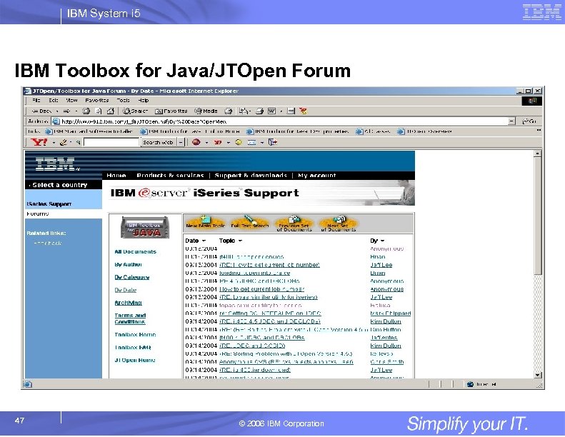Click the History icon in the toolbar
Image resolution: width=565 pixels, height=437 pixels.
pyautogui.click(x=228, y=111)
